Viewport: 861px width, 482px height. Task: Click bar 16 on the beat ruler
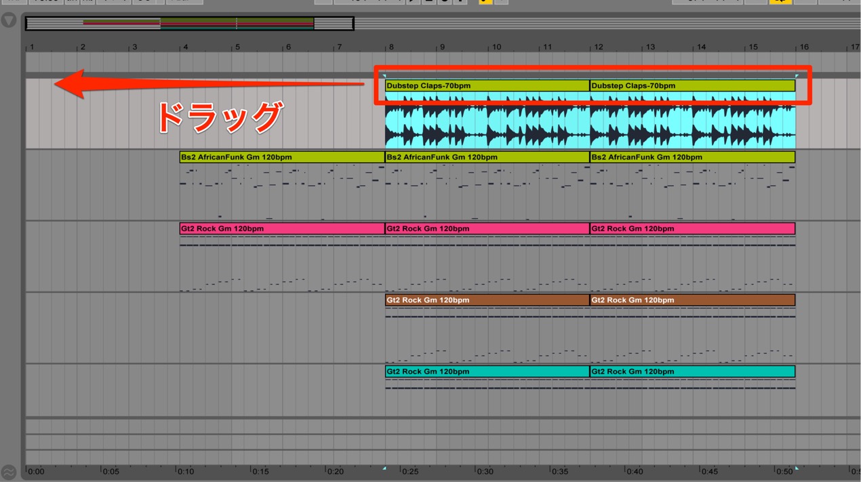click(x=804, y=47)
